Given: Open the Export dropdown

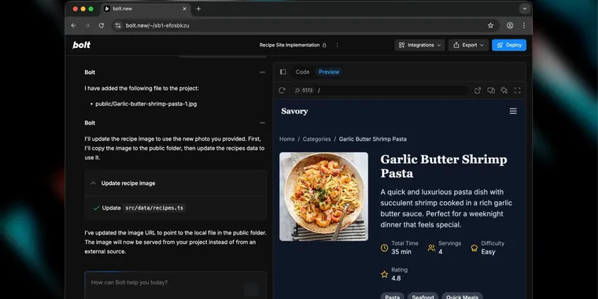Looking at the screenshot, I should coord(468,45).
